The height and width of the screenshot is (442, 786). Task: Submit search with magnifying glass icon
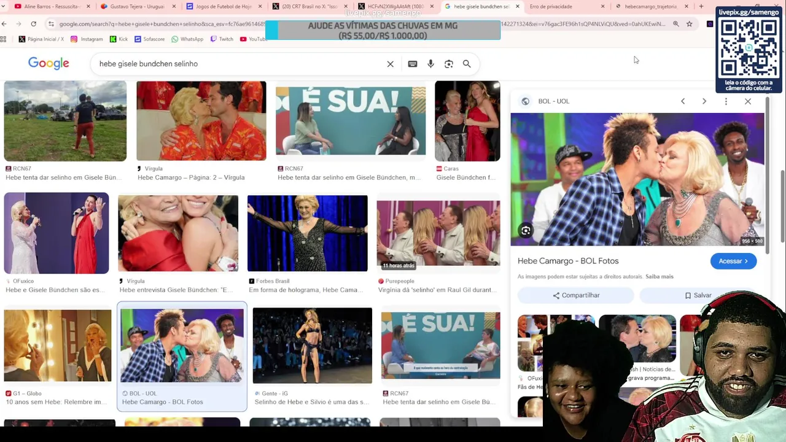(x=467, y=64)
